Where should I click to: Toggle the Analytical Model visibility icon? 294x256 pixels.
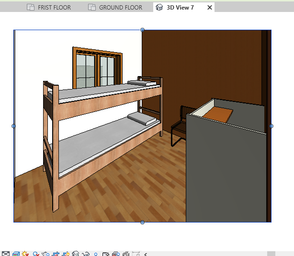[x=116, y=254]
